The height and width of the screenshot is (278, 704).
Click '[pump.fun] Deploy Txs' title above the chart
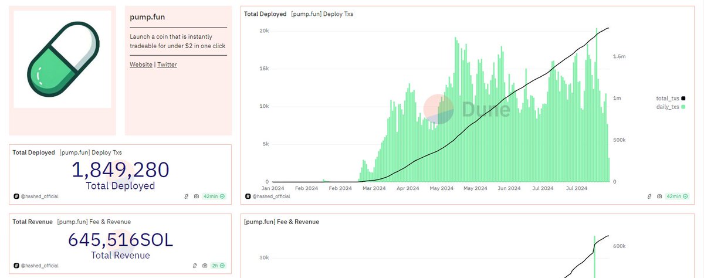(x=322, y=14)
